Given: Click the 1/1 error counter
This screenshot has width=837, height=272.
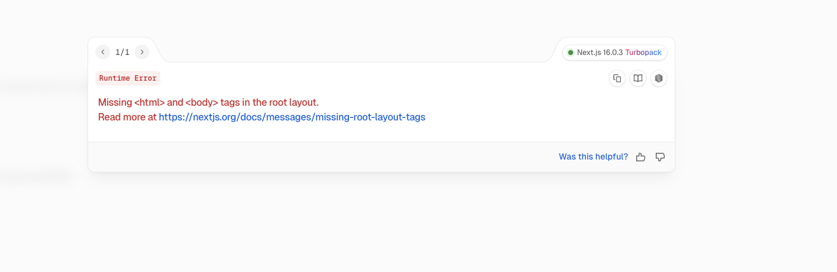Looking at the screenshot, I should coord(122,52).
